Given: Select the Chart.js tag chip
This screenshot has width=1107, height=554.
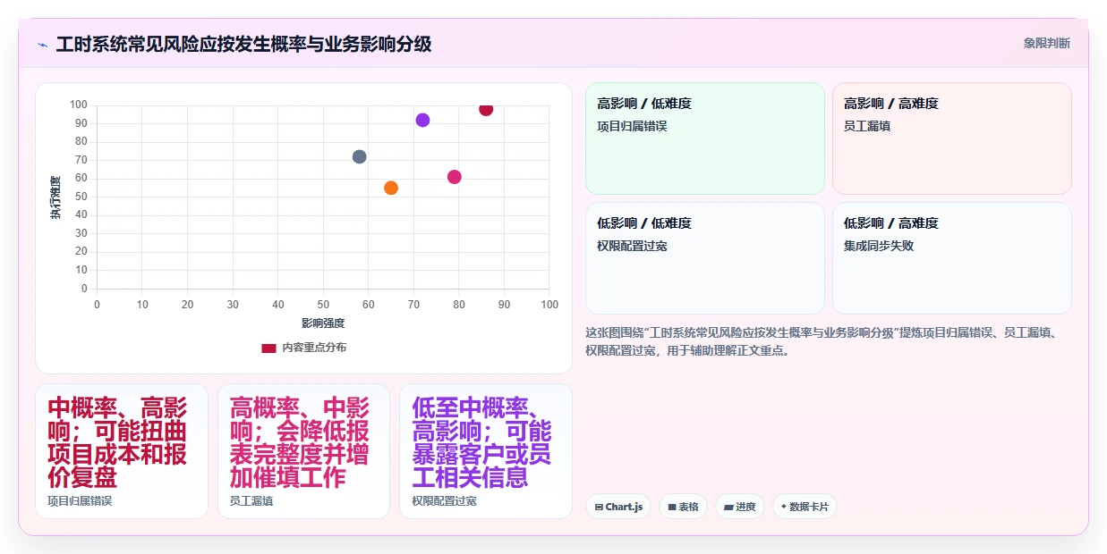Looking at the screenshot, I should tap(618, 507).
